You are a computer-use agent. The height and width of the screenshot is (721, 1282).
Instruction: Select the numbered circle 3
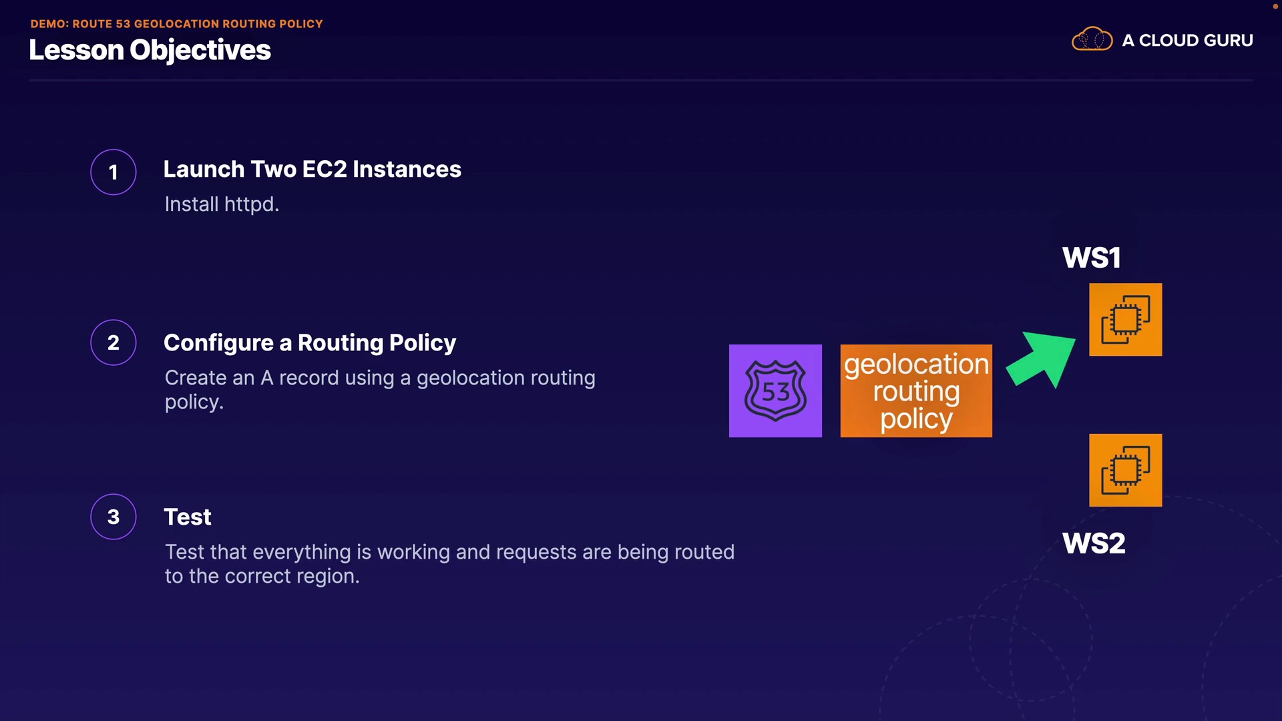tap(114, 517)
